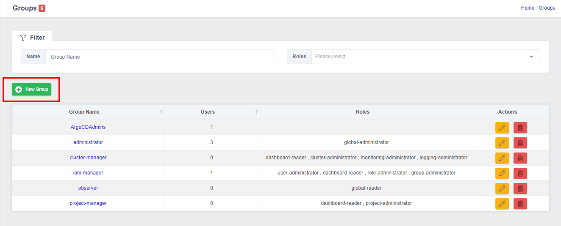Image resolution: width=561 pixels, height=226 pixels.
Task: Sort table by Group Name column arrow
Action: point(161,112)
